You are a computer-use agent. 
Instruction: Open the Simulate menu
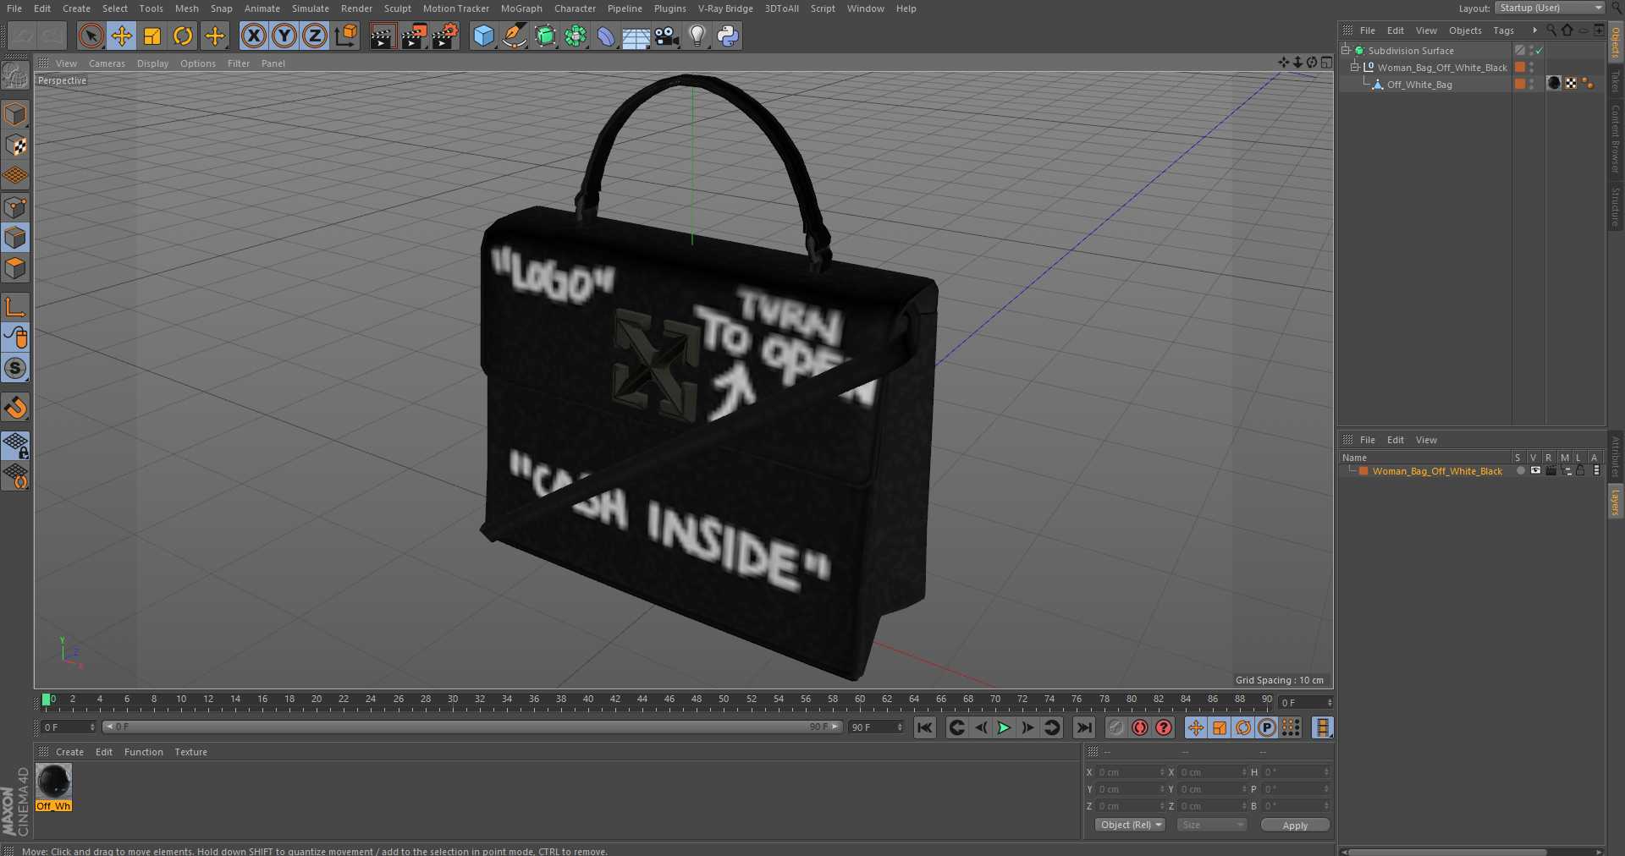click(x=311, y=8)
